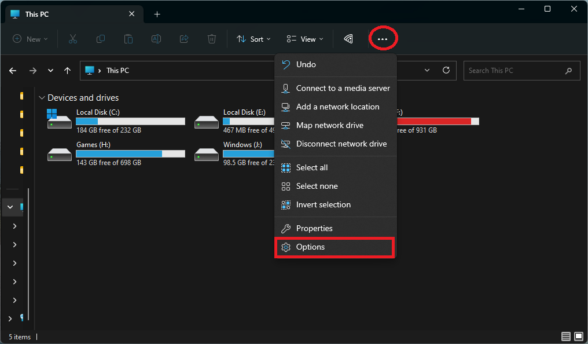Click Map network drive menu entry

[x=329, y=125]
